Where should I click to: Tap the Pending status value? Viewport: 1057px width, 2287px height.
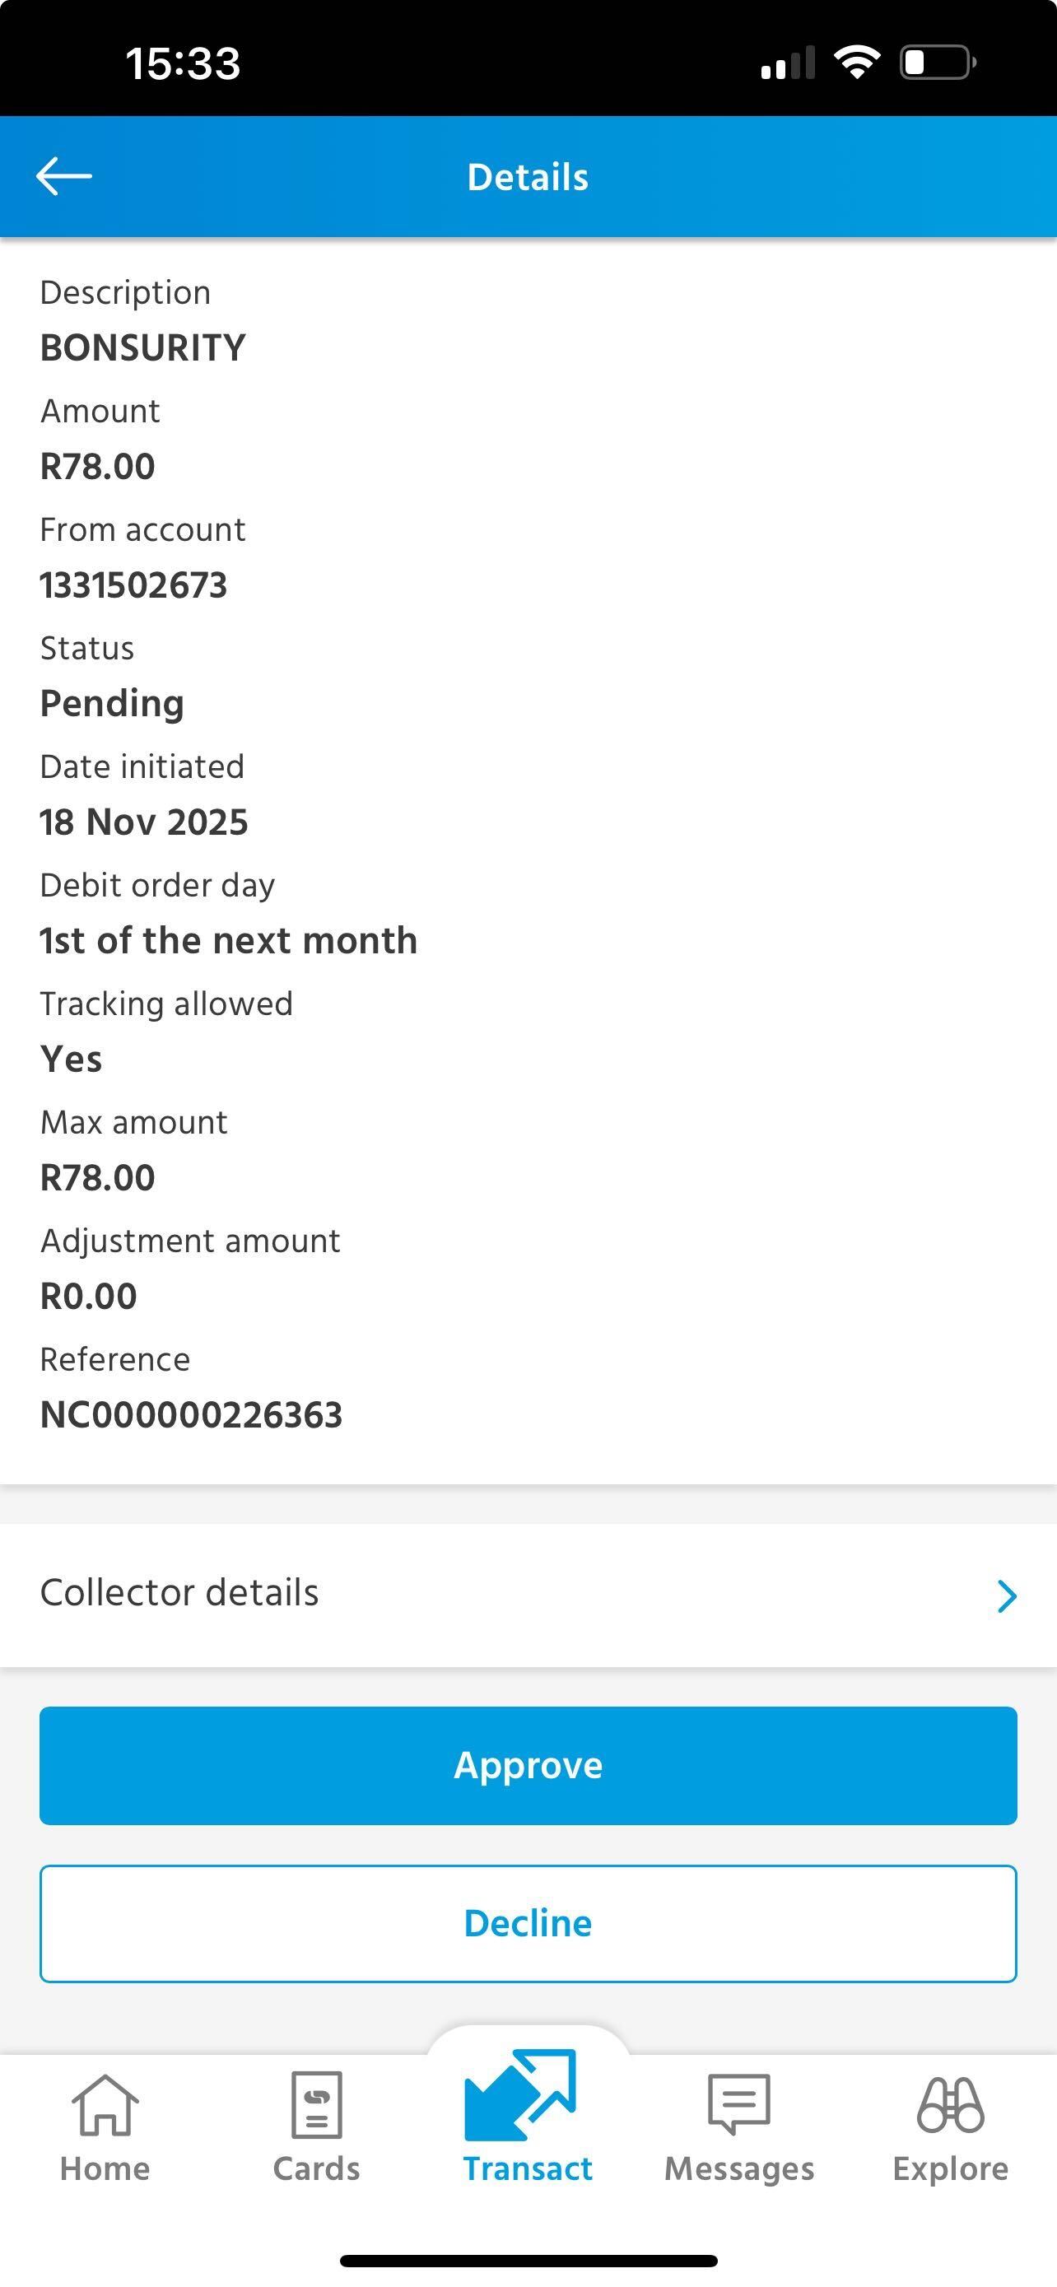(x=112, y=703)
